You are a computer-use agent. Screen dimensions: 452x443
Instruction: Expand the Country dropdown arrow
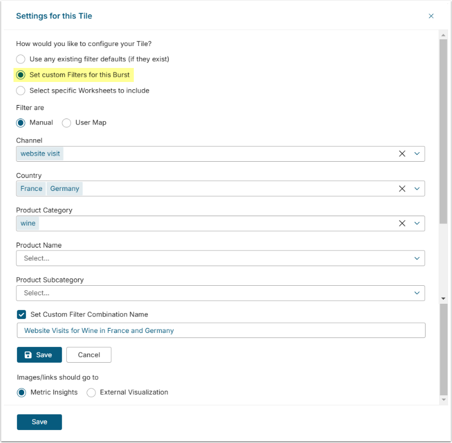[x=417, y=189]
